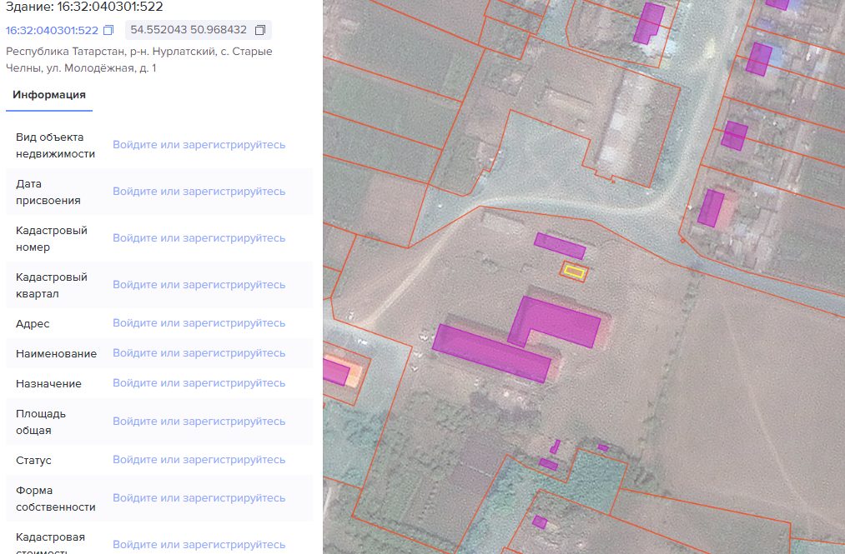Select the label Вид объекта недвижимости
Screen dimensions: 845x554
tap(56, 145)
